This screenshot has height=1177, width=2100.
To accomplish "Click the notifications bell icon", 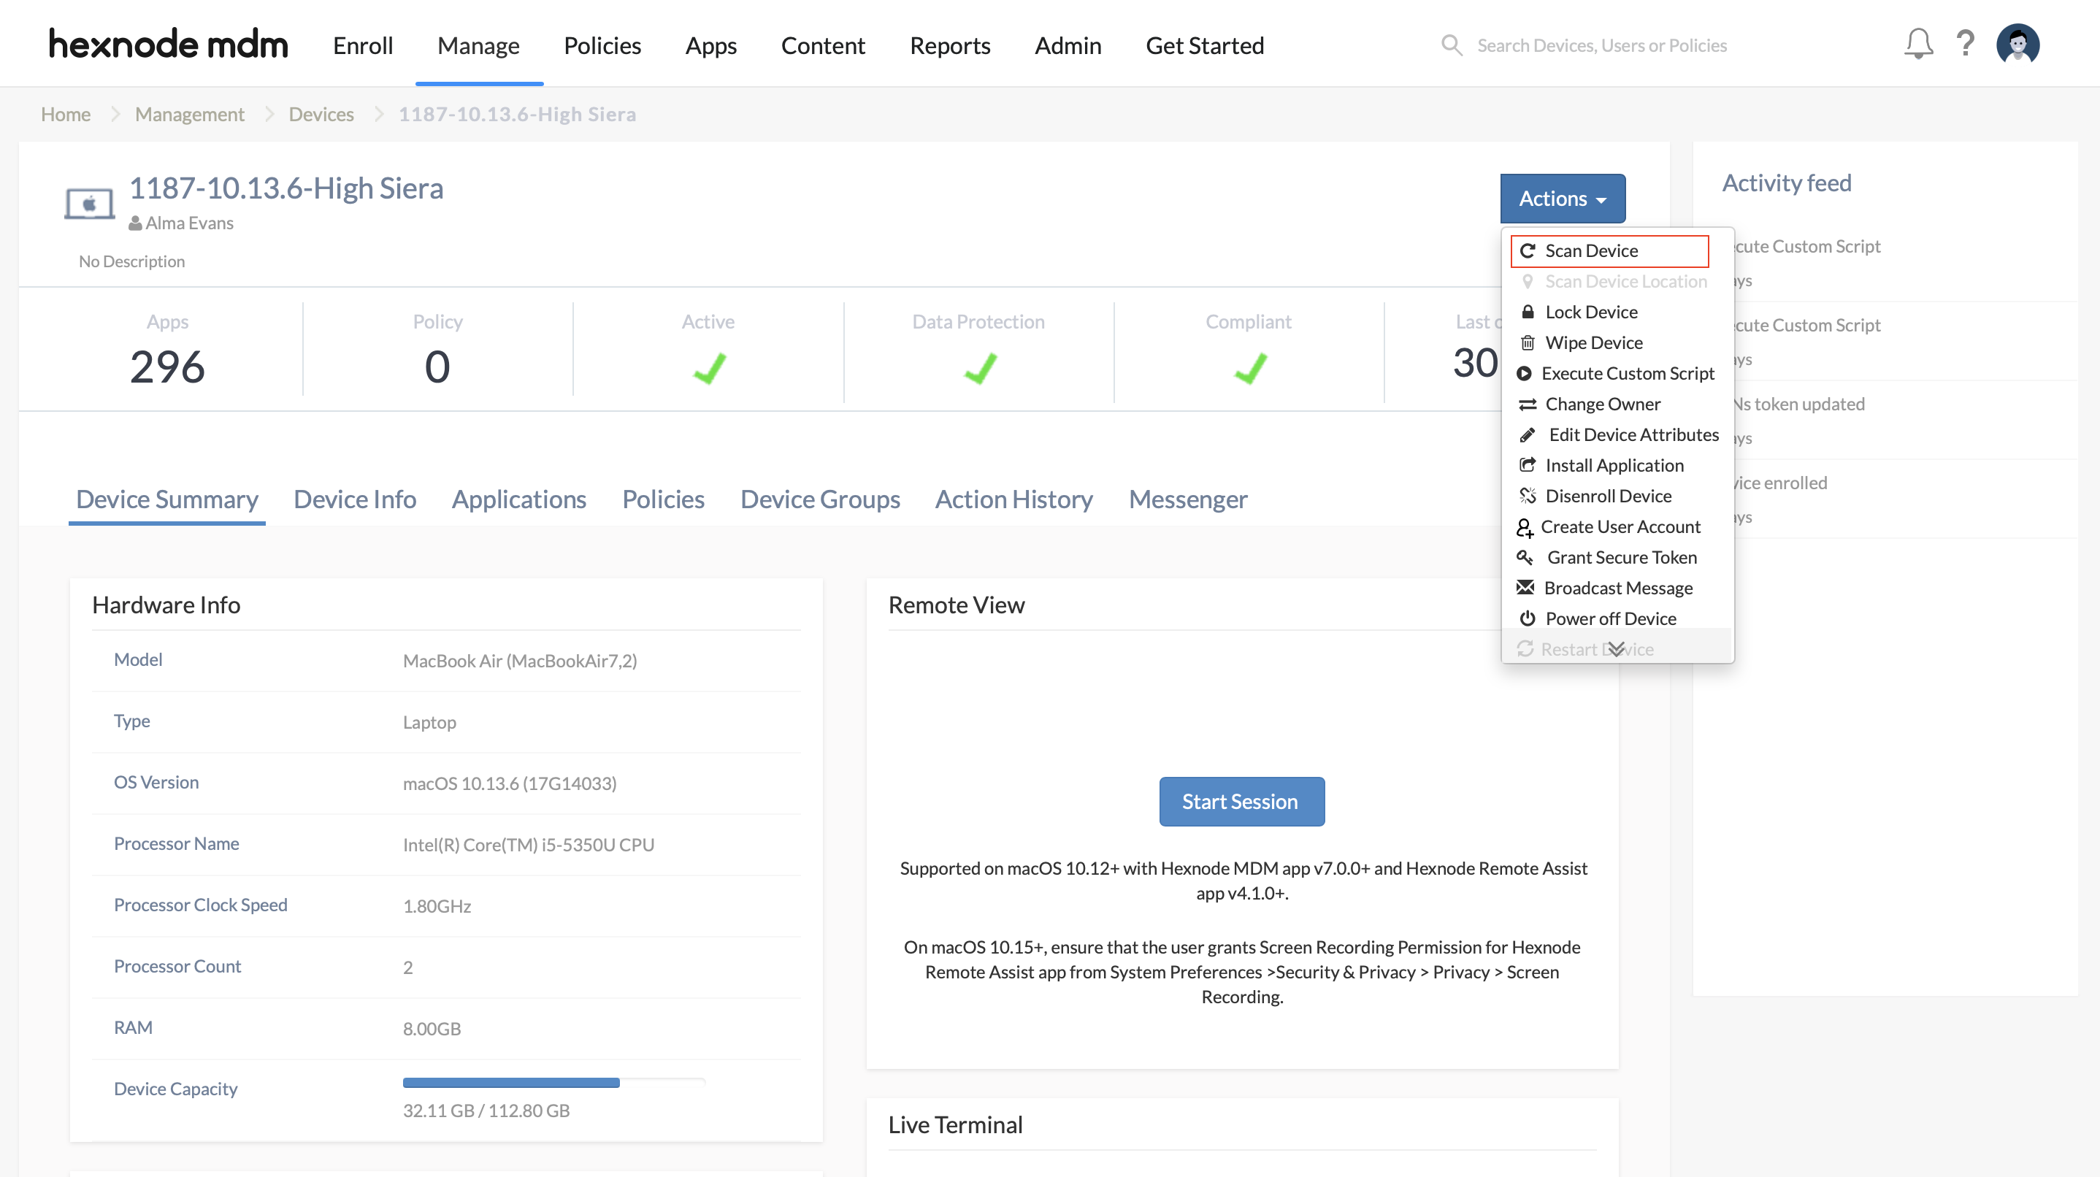I will pyautogui.click(x=1918, y=45).
